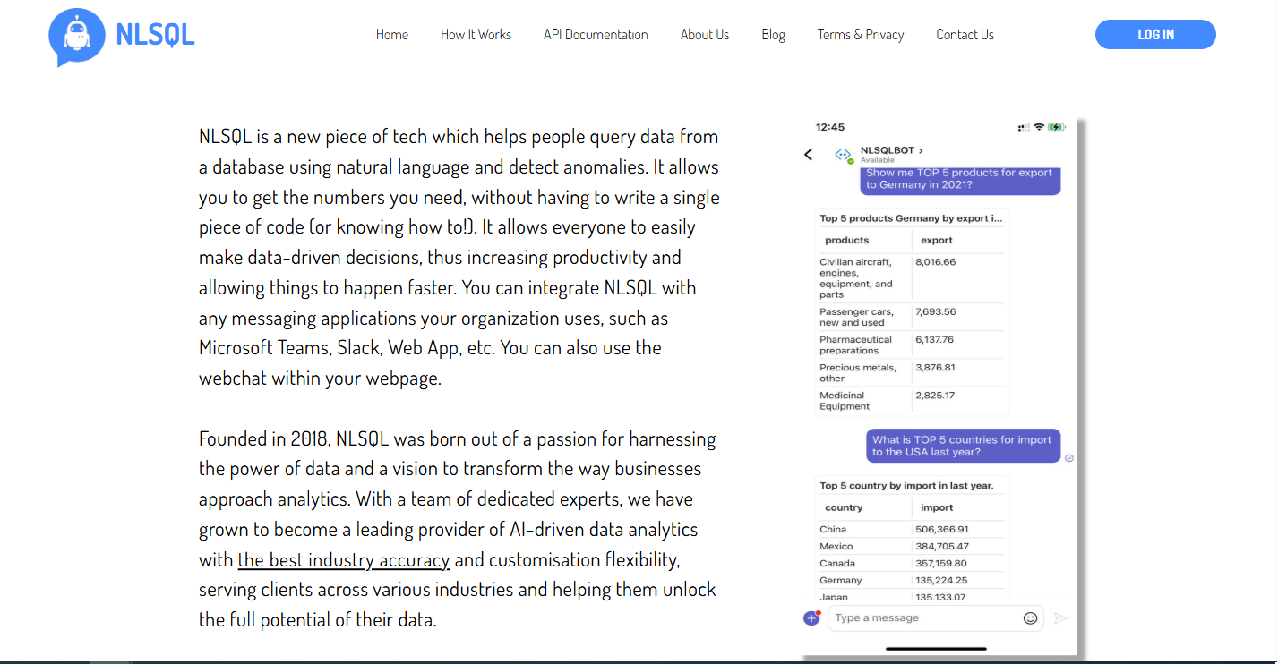Click the phone battery status icon
Image resolution: width=1278 pixels, height=664 pixels.
[1056, 127]
